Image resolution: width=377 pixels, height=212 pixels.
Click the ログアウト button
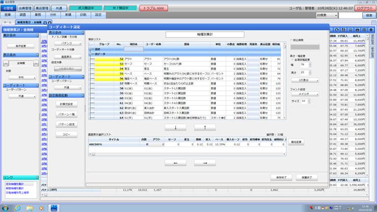365,8
